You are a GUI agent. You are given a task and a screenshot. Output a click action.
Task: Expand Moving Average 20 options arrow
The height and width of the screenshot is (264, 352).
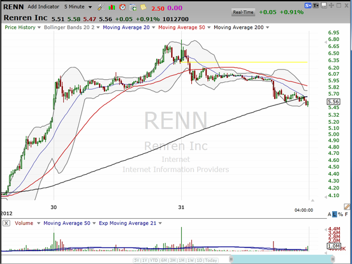click(x=154, y=28)
